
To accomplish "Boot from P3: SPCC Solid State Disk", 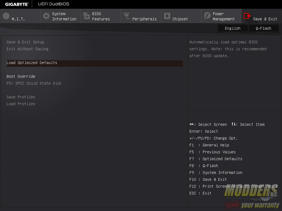I will [34, 83].
